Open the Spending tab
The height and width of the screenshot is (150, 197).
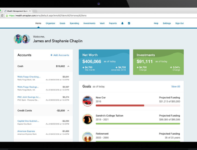74,23
